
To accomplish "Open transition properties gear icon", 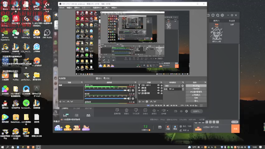I will tap(183, 86).
